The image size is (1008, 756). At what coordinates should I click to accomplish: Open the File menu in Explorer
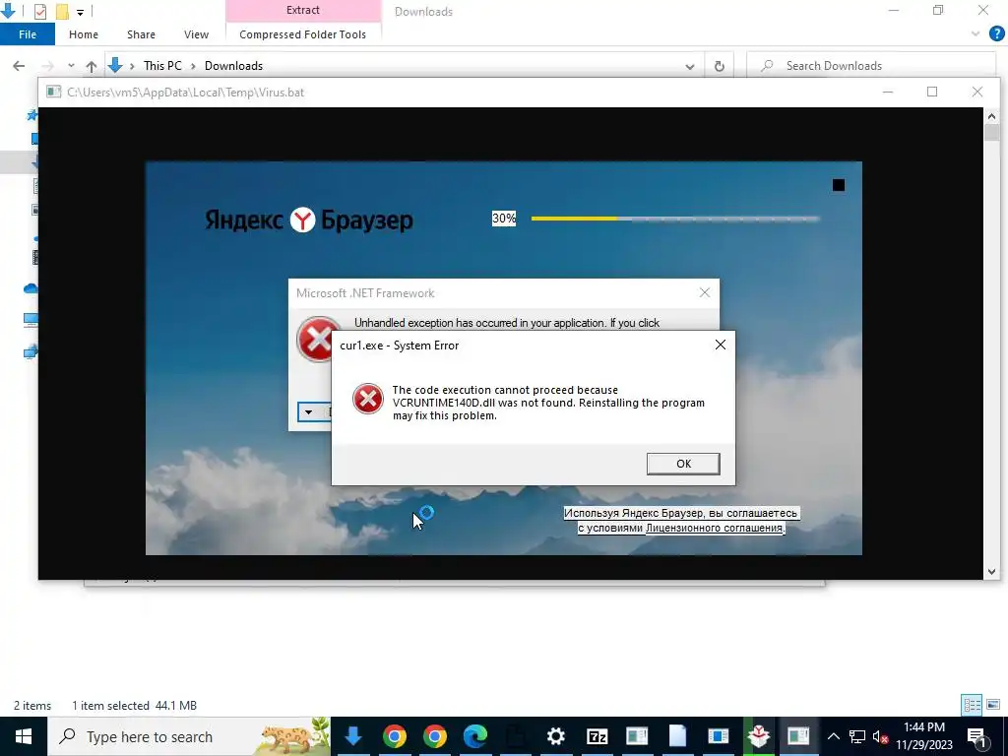(x=28, y=34)
